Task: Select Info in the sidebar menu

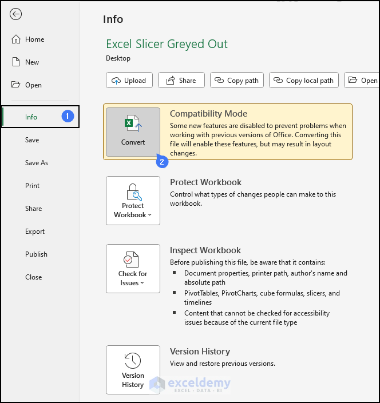Action: click(31, 117)
